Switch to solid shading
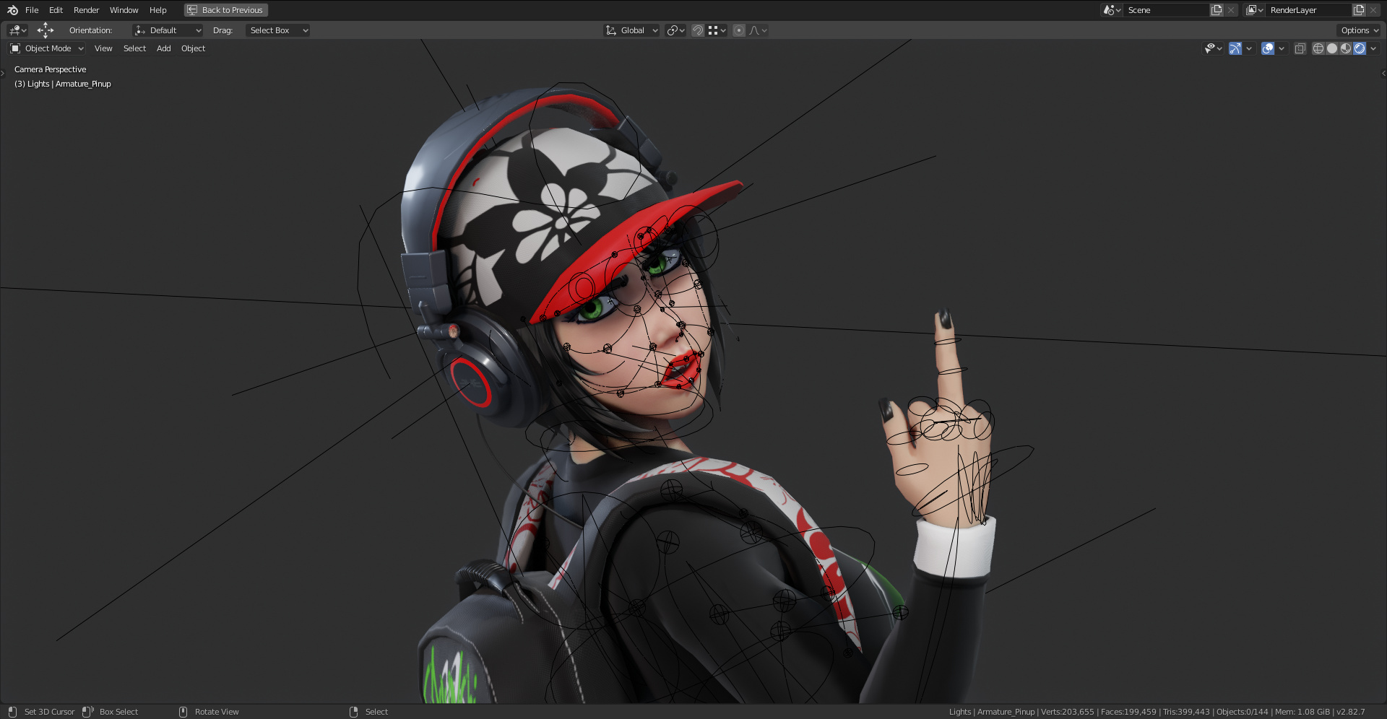Viewport: 1387px width, 719px height. [1332, 48]
